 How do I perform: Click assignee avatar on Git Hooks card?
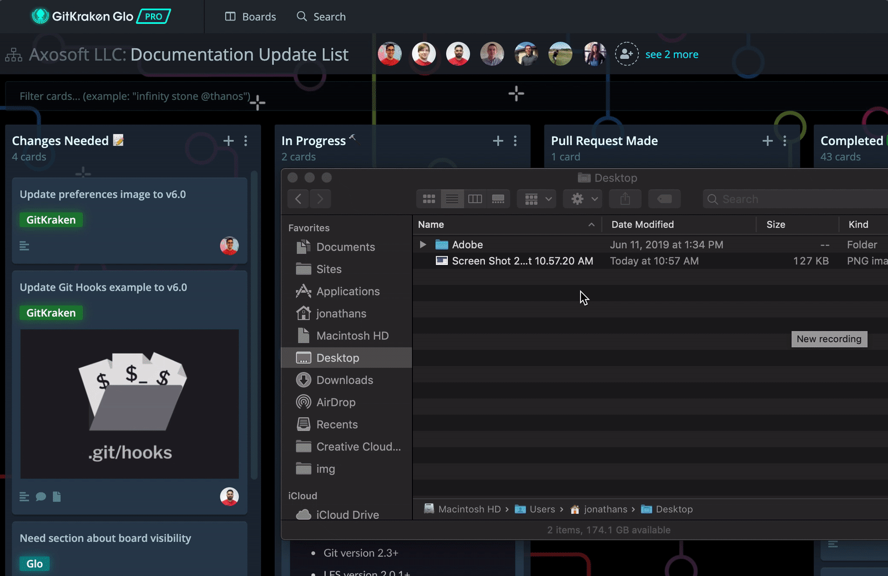click(229, 497)
